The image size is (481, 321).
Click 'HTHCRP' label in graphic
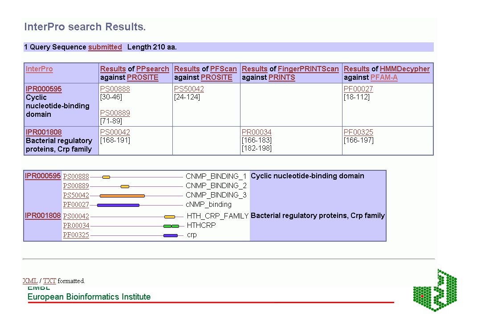click(x=201, y=225)
